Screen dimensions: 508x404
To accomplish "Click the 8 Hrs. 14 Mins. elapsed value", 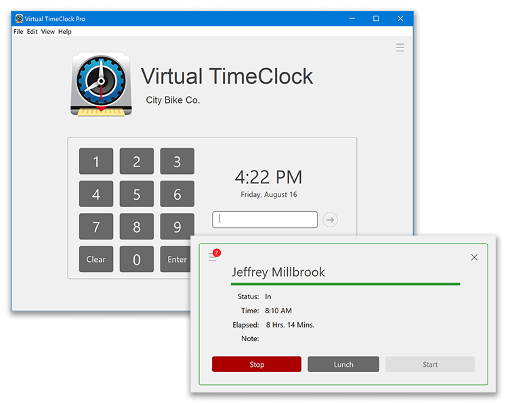I will tap(290, 325).
